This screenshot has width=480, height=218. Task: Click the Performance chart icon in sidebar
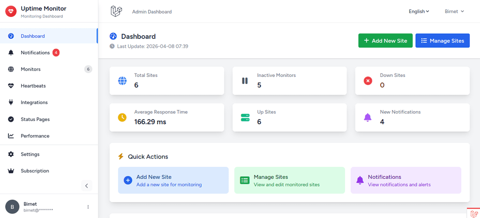click(11, 136)
